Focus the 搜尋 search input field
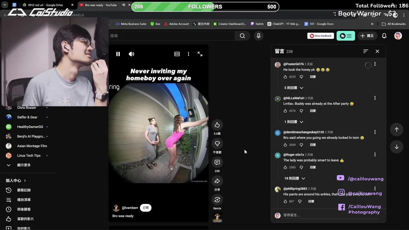 click(172, 36)
